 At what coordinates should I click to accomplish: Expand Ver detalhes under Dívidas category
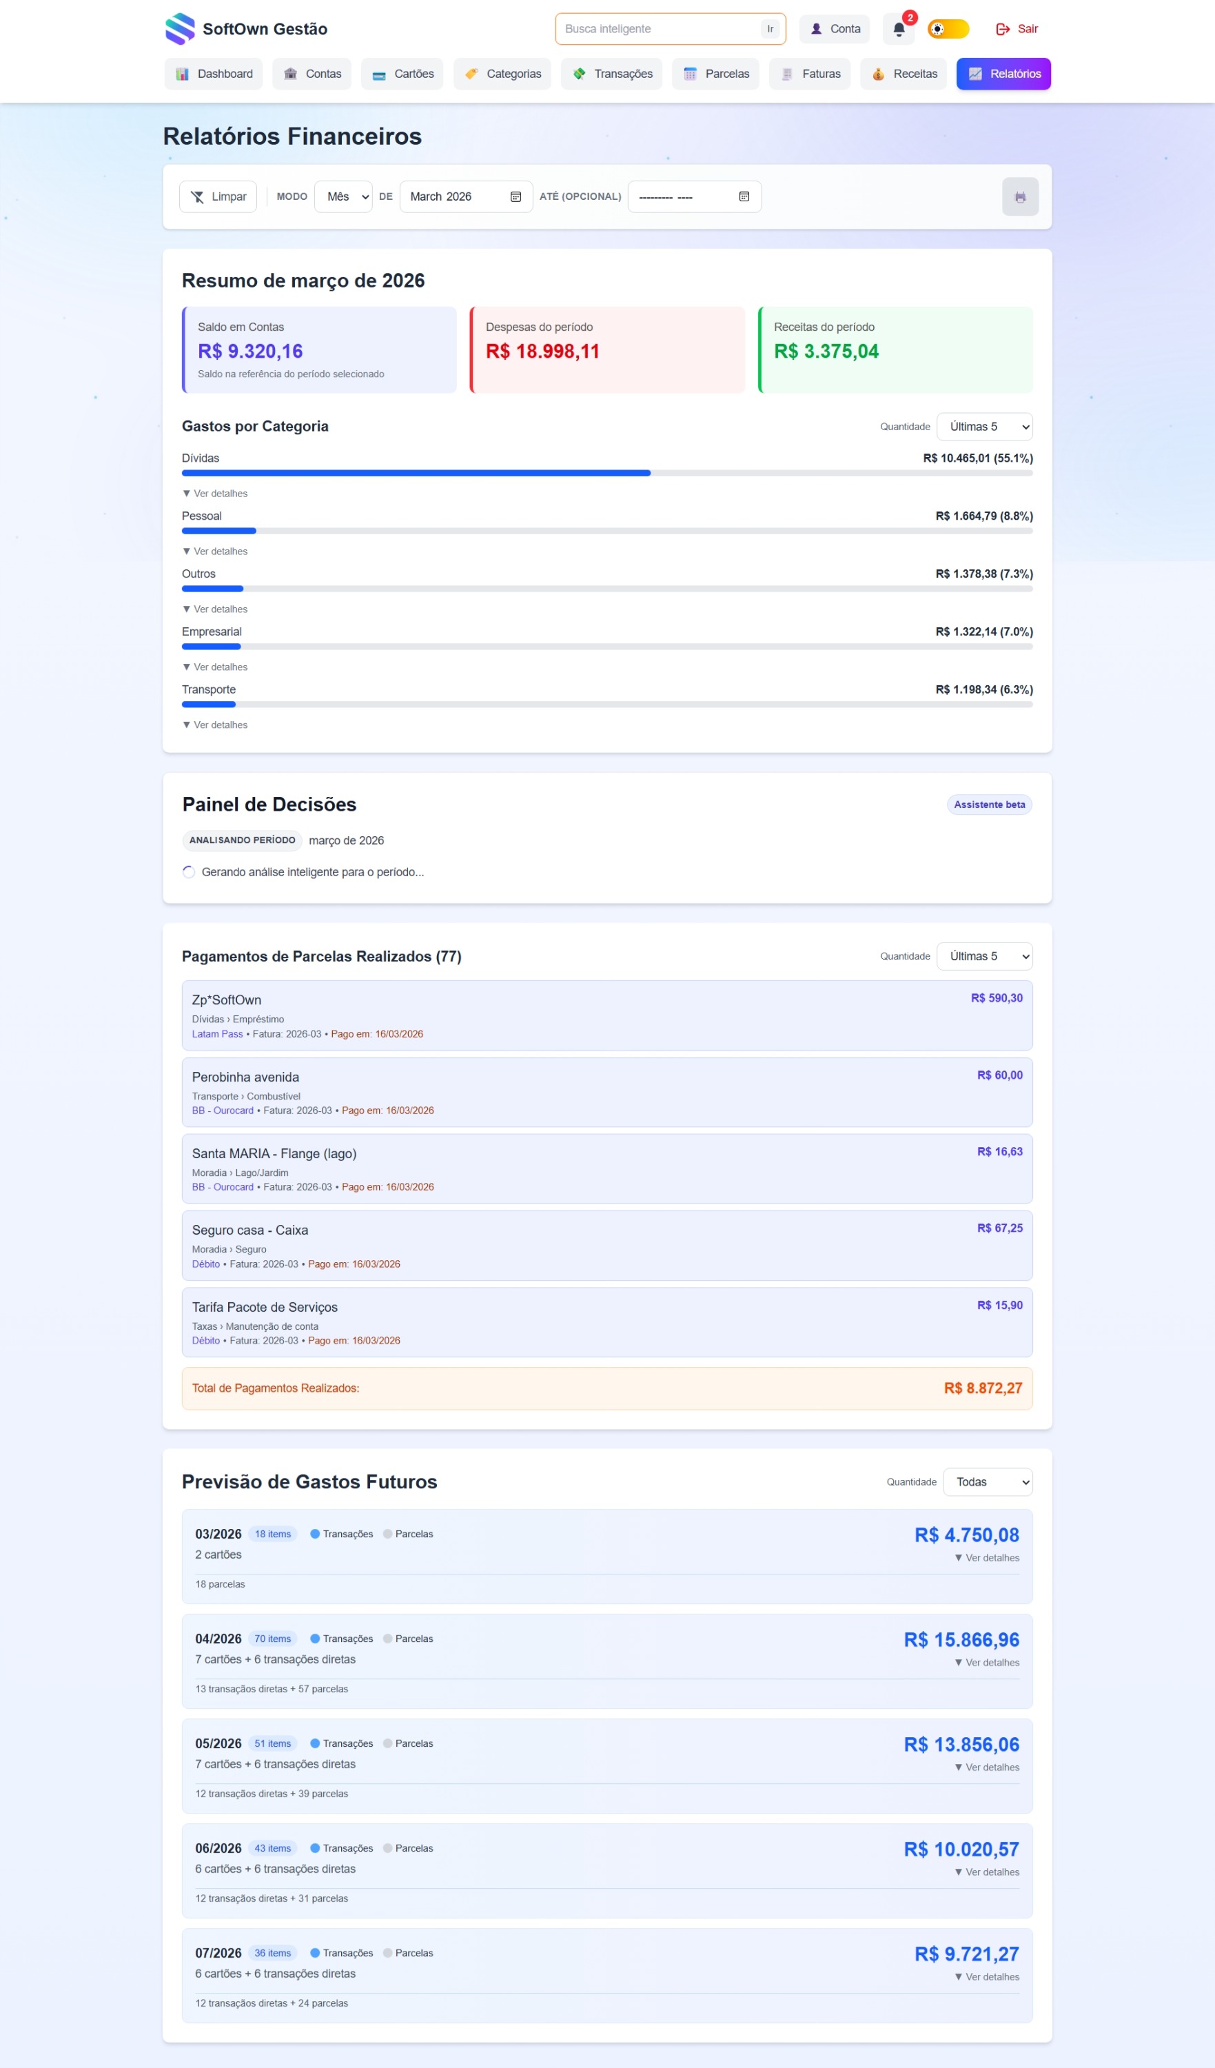(x=215, y=493)
